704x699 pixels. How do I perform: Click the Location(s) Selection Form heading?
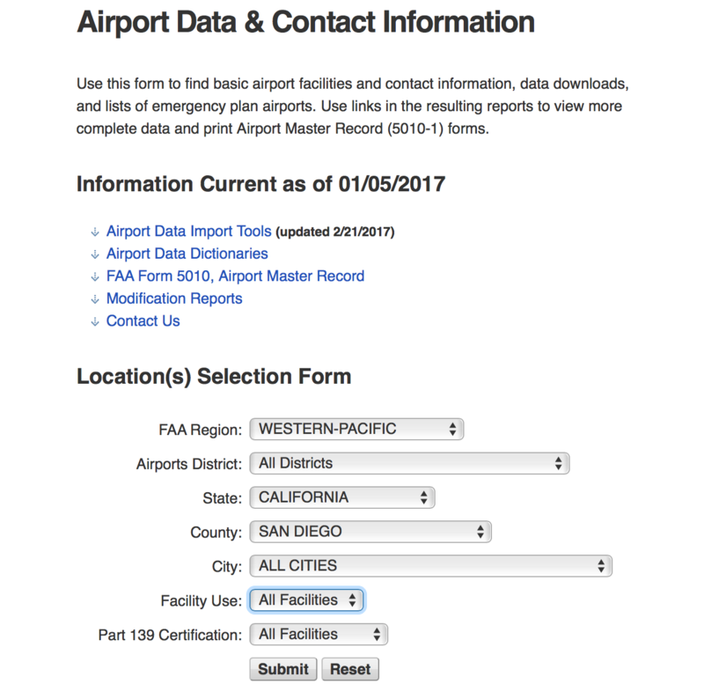[x=214, y=377]
